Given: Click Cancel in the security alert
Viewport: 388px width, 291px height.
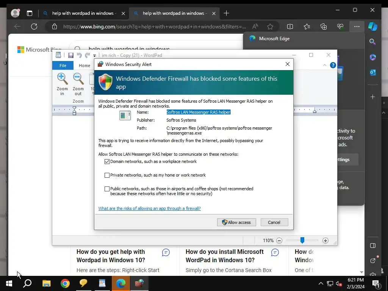Looking at the screenshot, I should pyautogui.click(x=274, y=222).
